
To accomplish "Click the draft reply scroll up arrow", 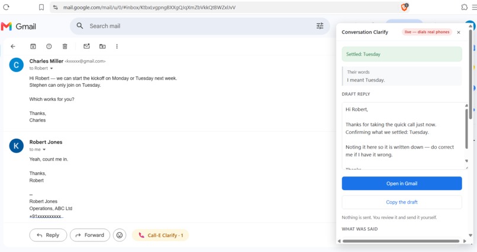I will point(466,106).
